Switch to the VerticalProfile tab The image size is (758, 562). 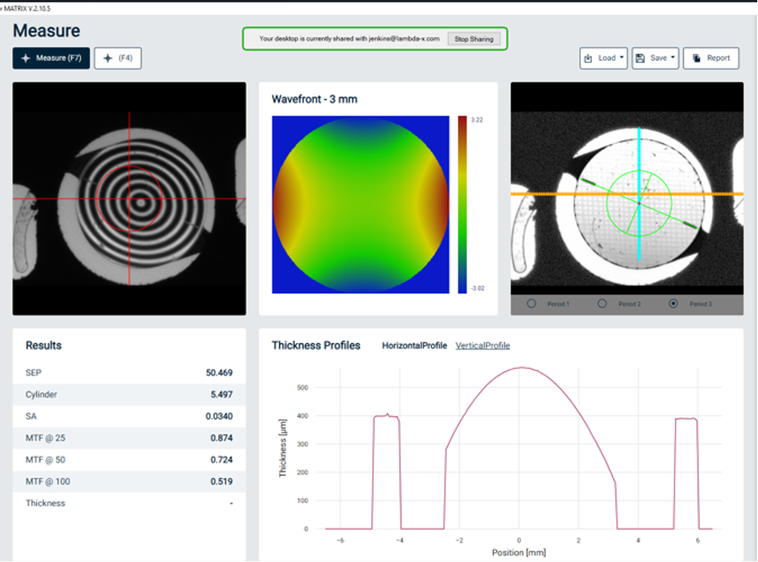coord(482,345)
